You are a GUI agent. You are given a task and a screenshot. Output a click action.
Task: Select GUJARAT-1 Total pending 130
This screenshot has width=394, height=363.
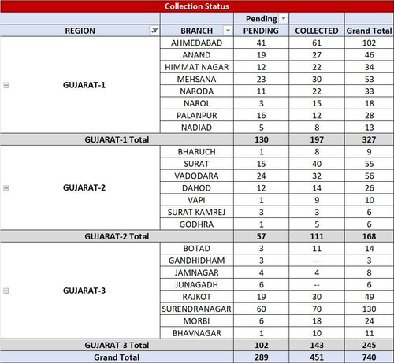point(261,139)
